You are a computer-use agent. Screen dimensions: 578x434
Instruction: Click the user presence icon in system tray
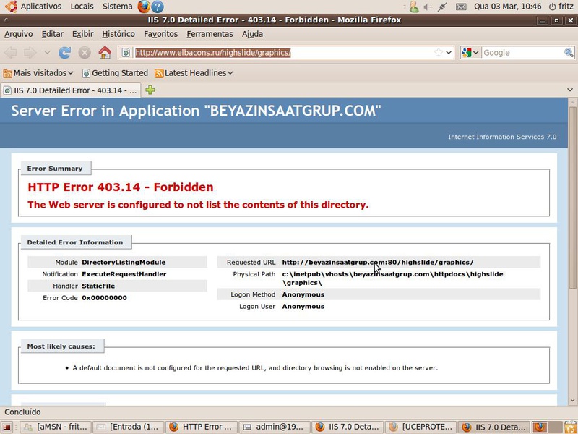click(414, 7)
